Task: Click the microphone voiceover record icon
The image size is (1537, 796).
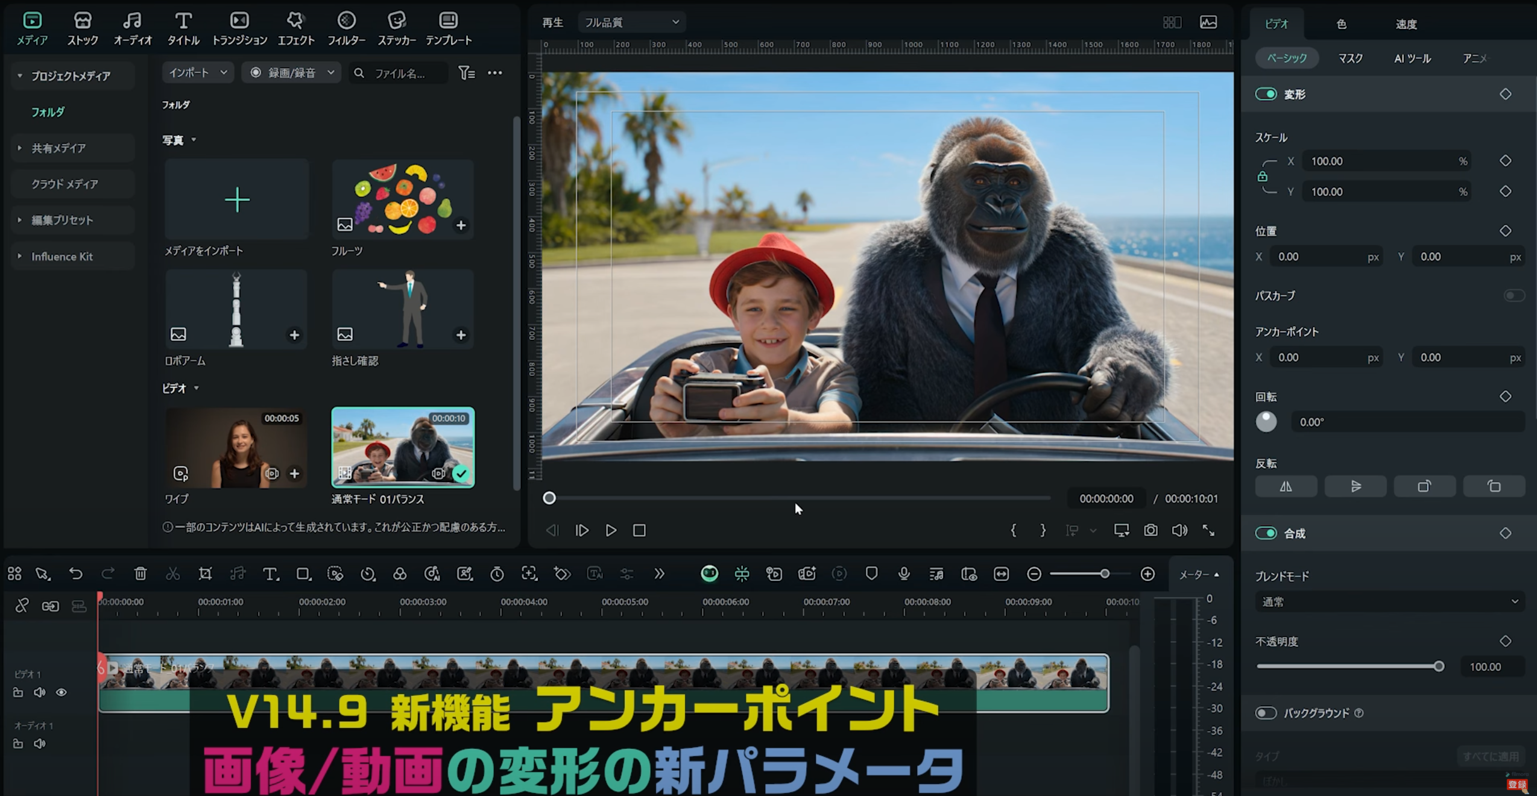Action: [x=903, y=574]
